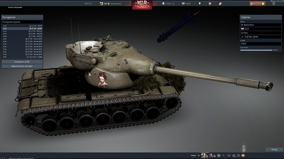Click the dinosavrik3 player name
This screenshot has height=159, width=284.
[x=116, y=4]
